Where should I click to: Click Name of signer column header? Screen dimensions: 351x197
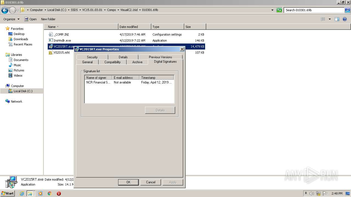tap(98, 78)
